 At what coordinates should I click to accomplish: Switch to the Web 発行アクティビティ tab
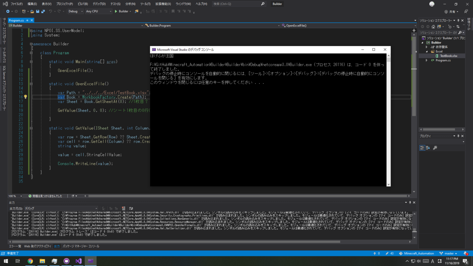tap(37, 246)
